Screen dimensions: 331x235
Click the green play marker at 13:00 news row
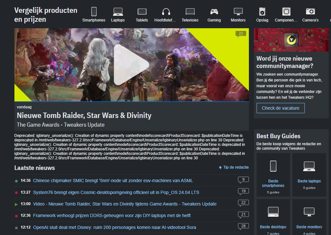[16, 204]
